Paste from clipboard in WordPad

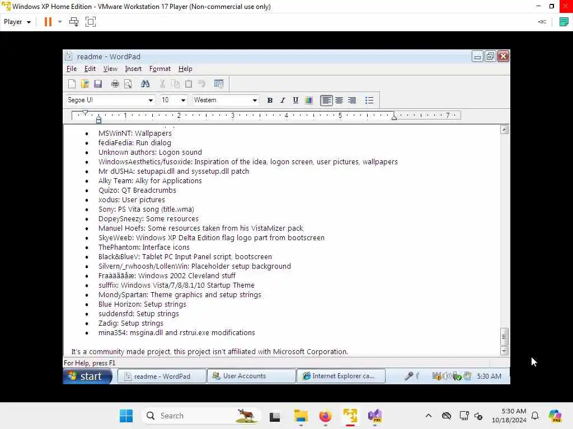[x=189, y=84]
